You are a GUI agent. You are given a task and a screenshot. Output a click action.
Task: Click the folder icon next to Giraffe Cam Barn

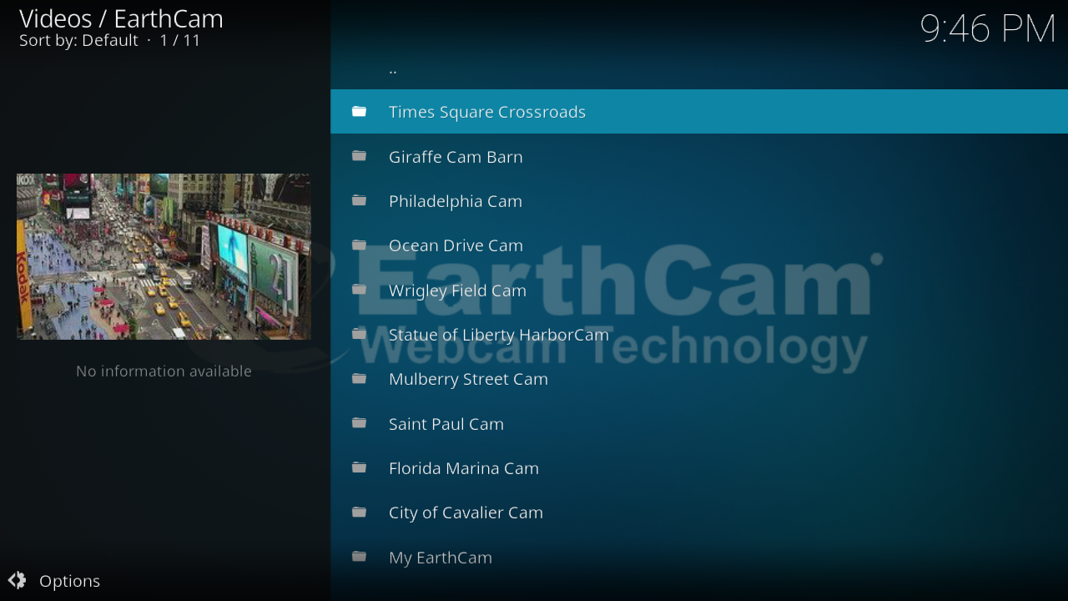(359, 156)
